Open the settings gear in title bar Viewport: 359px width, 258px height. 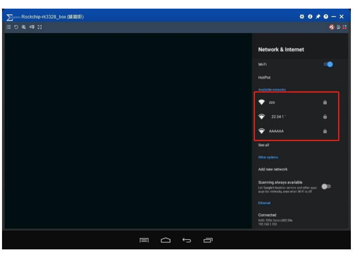coord(302,17)
